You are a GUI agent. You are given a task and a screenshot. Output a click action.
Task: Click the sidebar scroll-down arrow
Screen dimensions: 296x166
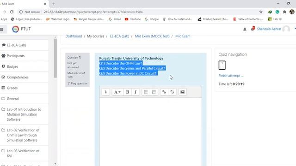coord(55,164)
